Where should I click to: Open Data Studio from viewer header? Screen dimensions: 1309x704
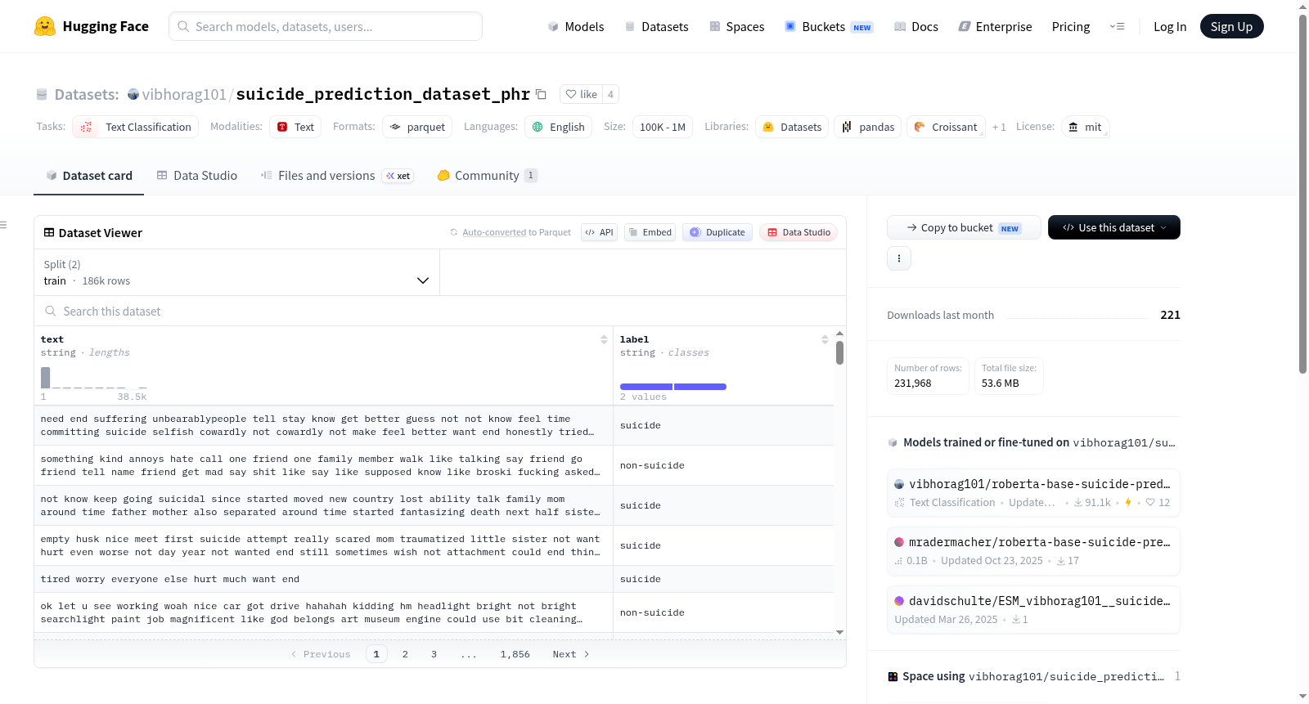pos(798,232)
